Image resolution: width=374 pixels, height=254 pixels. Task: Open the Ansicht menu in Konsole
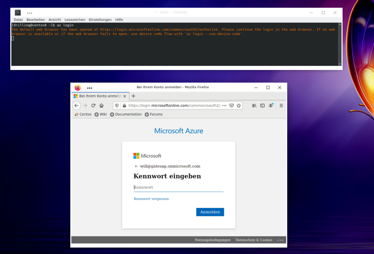pyautogui.click(x=55, y=20)
